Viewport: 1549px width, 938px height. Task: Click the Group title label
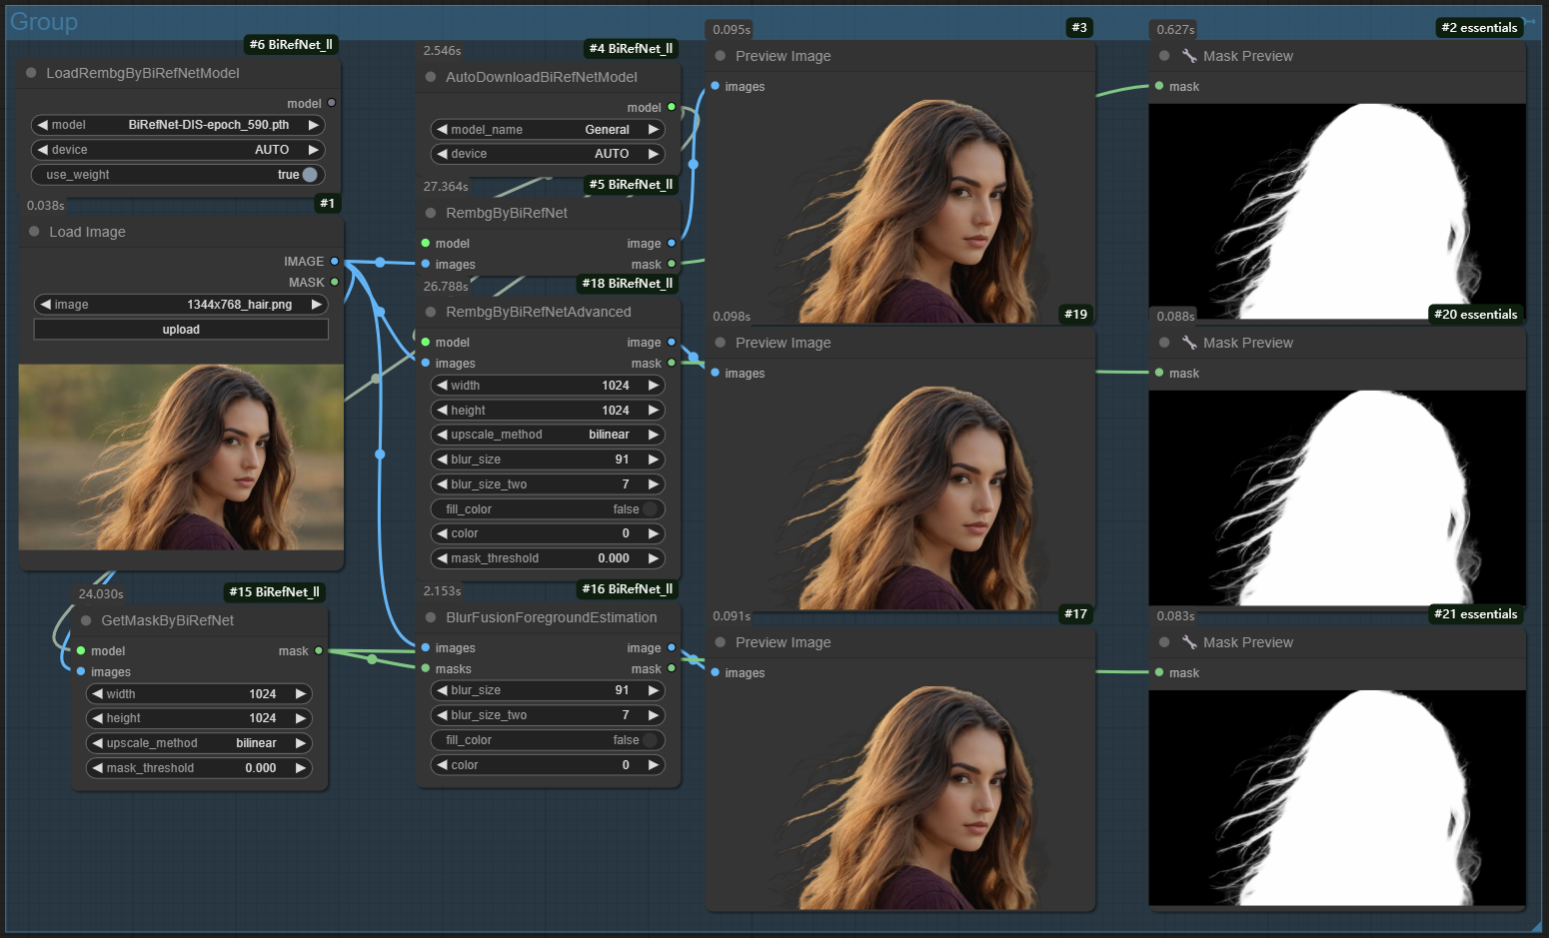44,22
